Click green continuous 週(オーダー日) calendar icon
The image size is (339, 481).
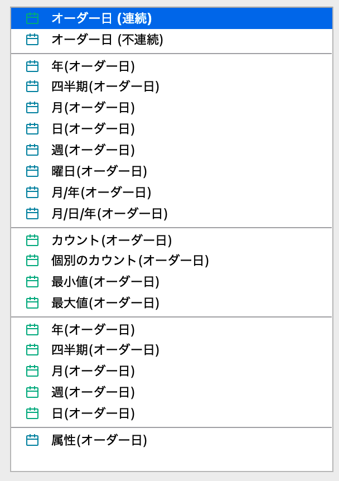32,392
